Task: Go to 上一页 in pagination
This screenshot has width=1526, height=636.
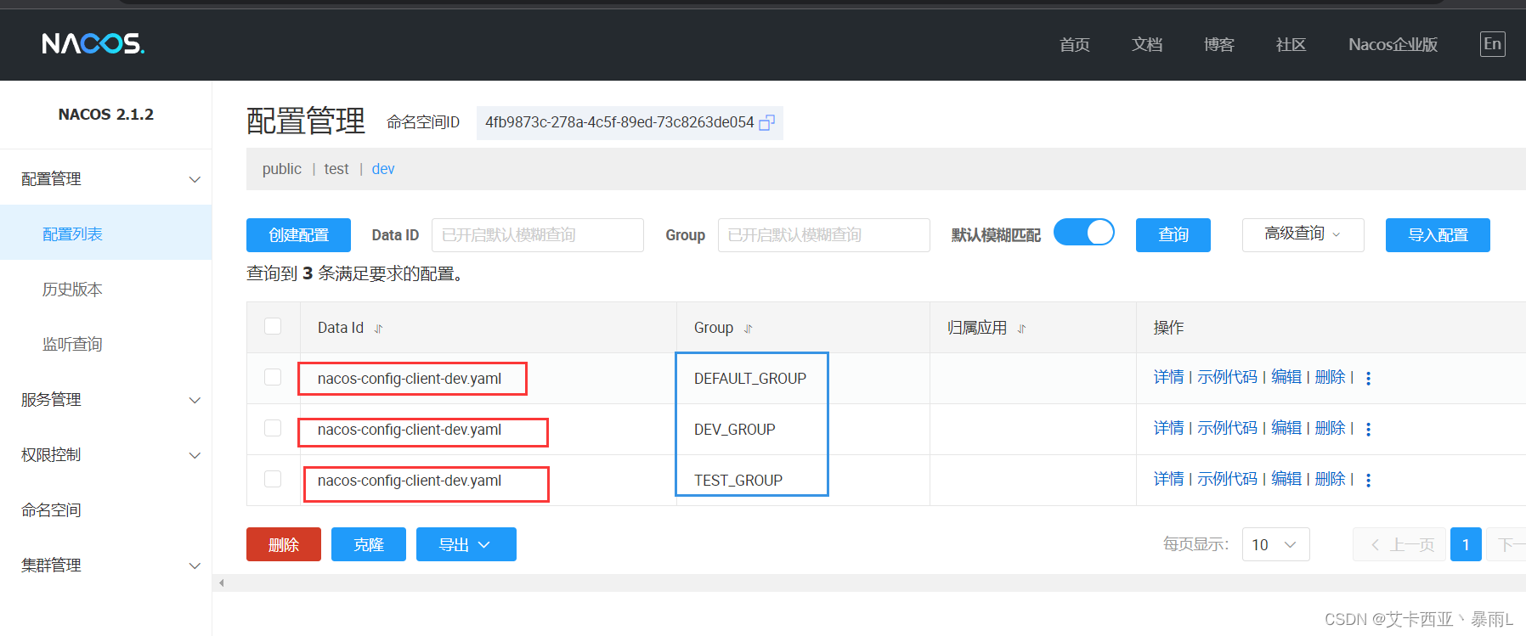Action: (1399, 544)
